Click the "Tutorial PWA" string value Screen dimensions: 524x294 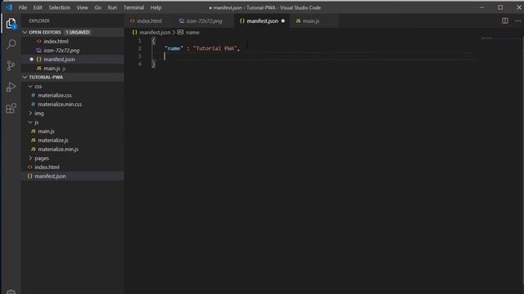[215, 48]
